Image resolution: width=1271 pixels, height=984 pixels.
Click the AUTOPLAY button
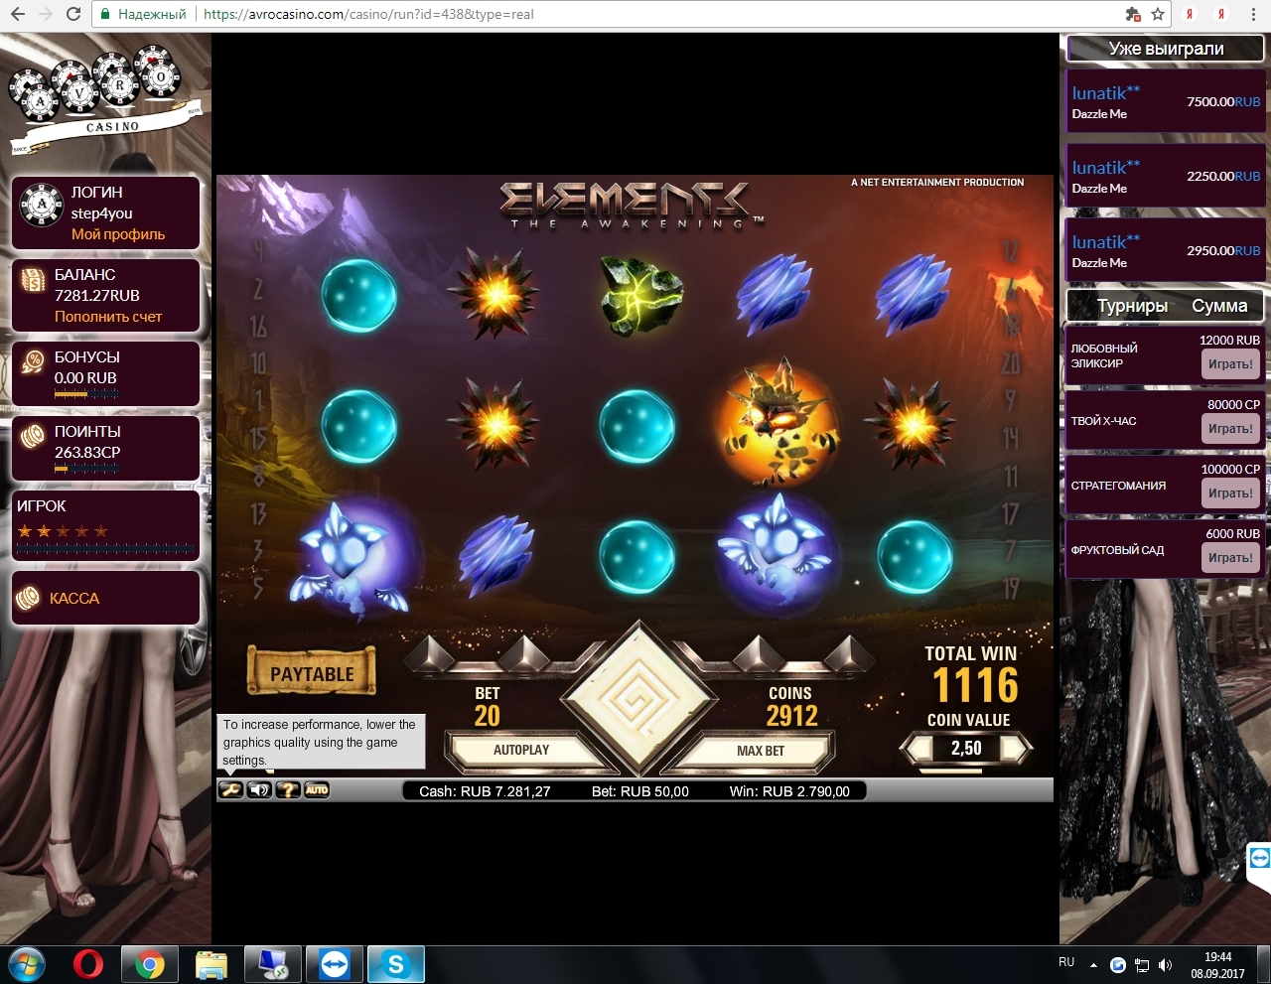(x=521, y=750)
